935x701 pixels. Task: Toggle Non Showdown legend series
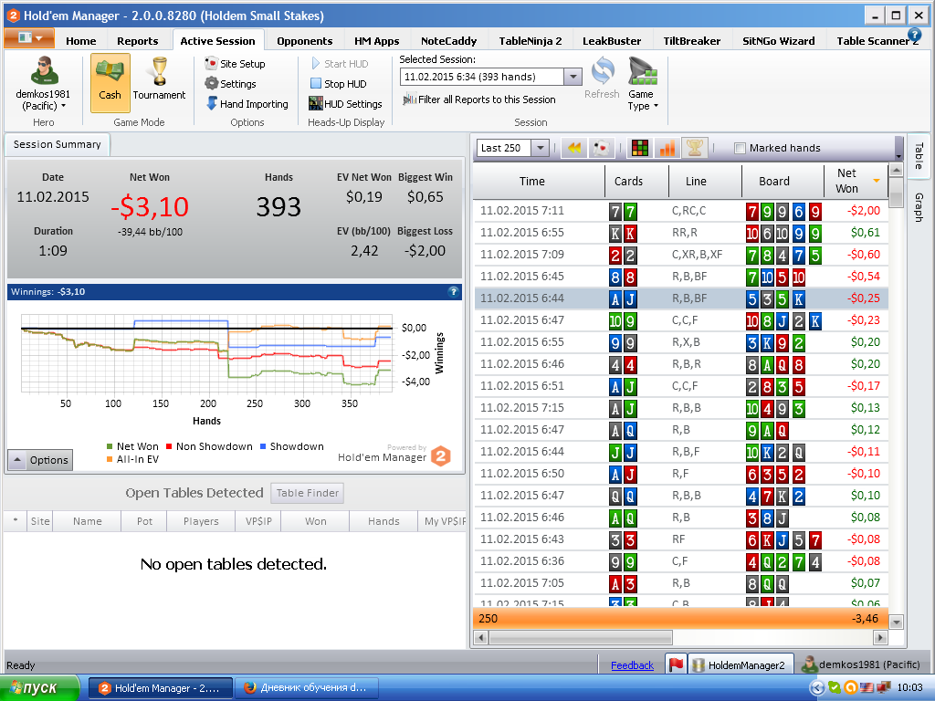(209, 445)
